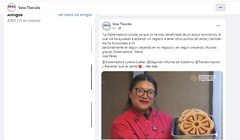The image size is (240, 140).
Task: Click the 4,803 (13 en común) friends count
Action: 24,21
